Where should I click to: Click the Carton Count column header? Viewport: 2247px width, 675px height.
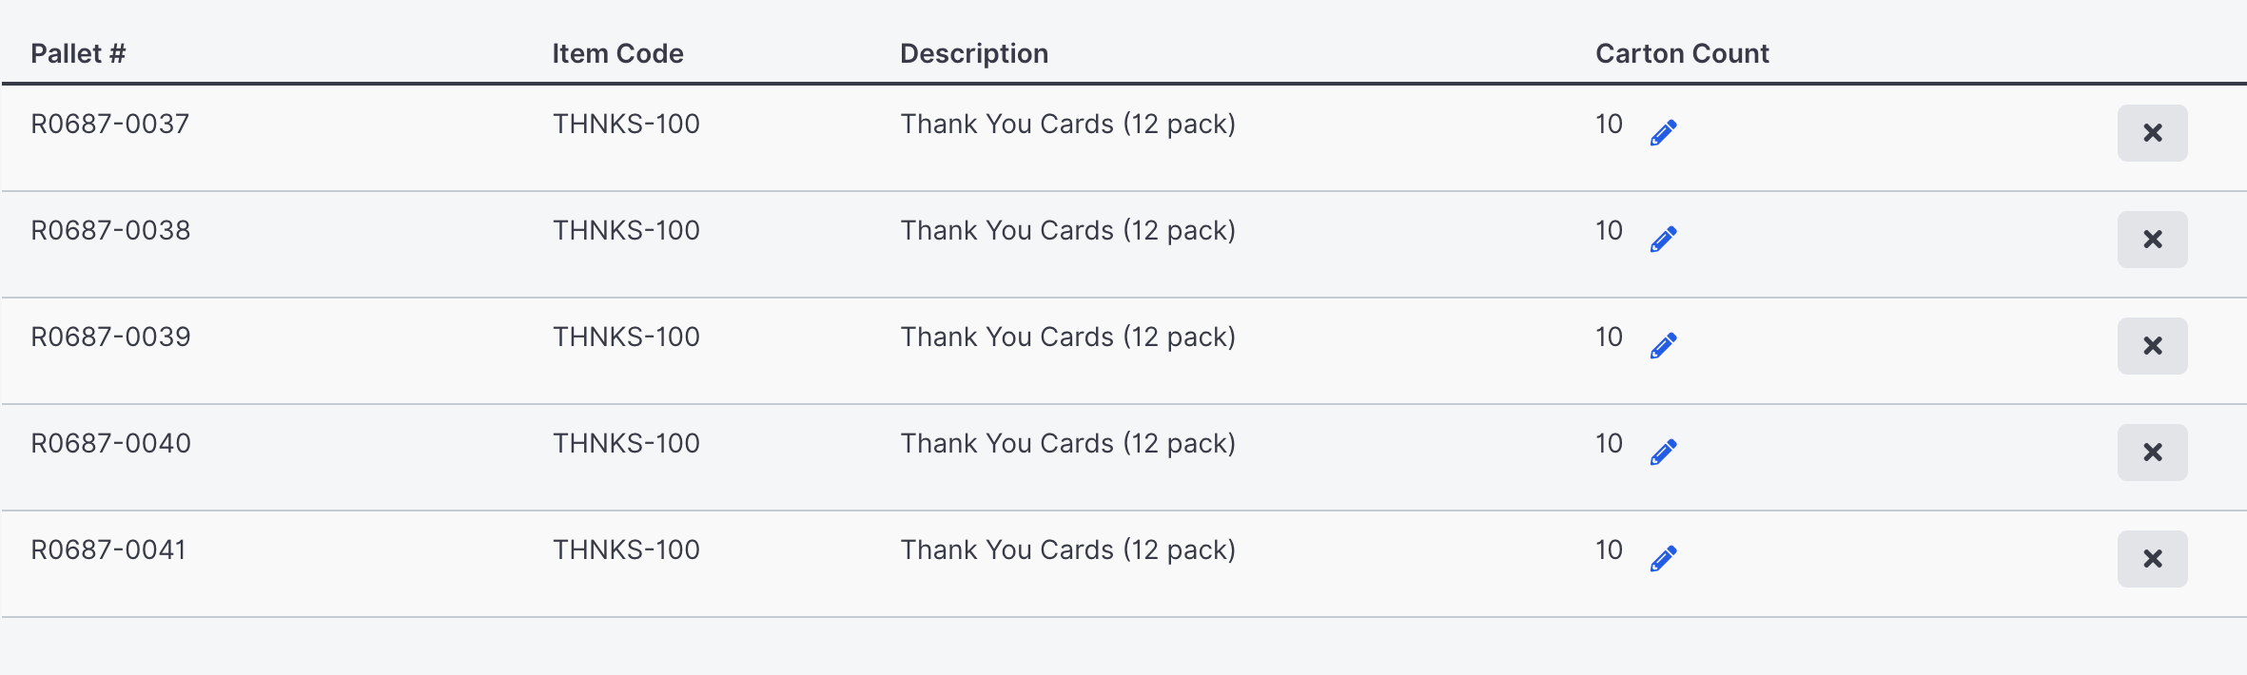tap(1682, 53)
